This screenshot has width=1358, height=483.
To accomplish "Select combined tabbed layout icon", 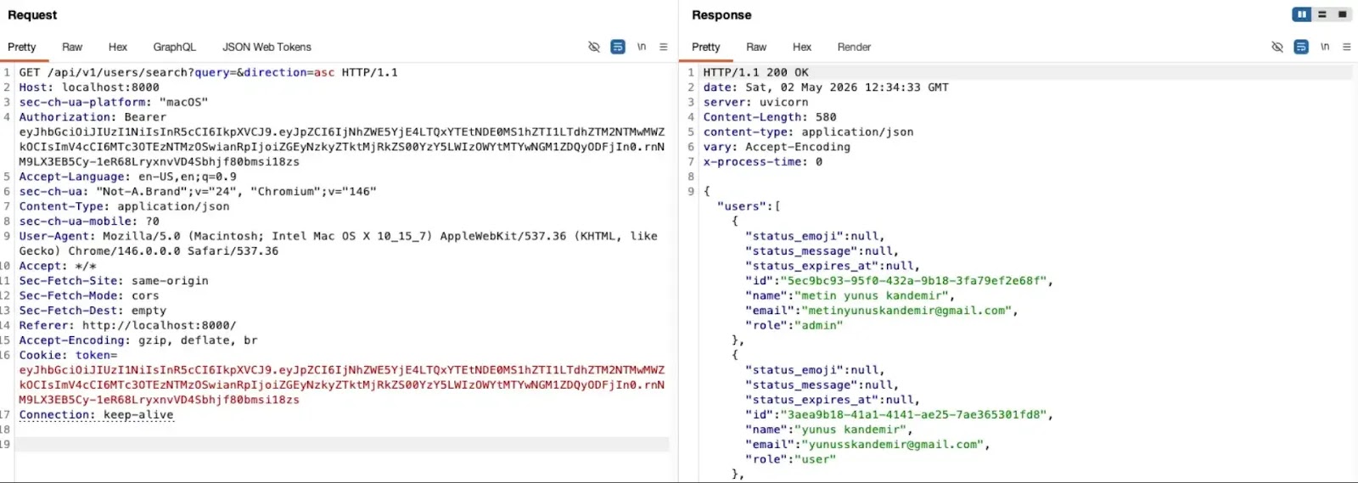I will 1342,14.
